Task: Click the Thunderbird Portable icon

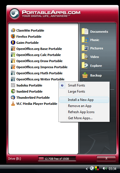Action: pyautogui.click(x=13, y=97)
